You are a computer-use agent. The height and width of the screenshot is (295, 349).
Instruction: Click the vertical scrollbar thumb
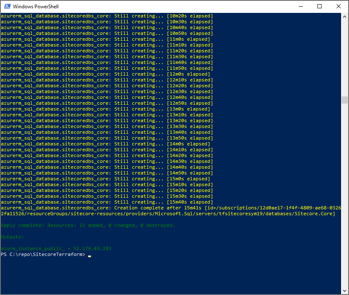click(x=344, y=100)
